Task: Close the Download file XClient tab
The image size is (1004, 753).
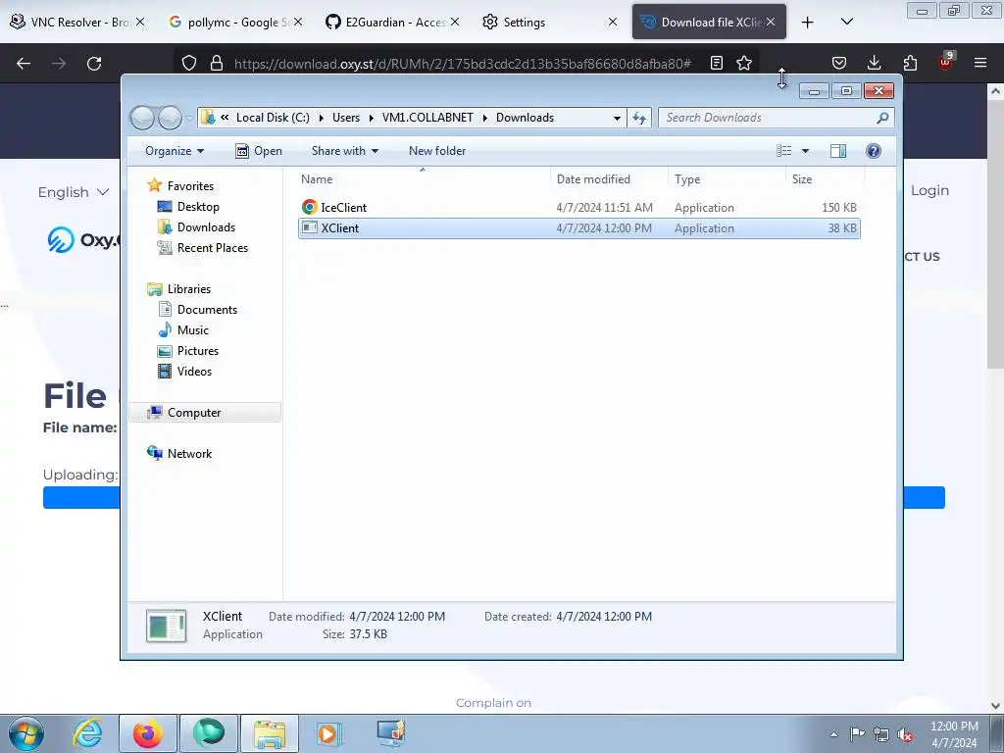Action: [771, 23]
